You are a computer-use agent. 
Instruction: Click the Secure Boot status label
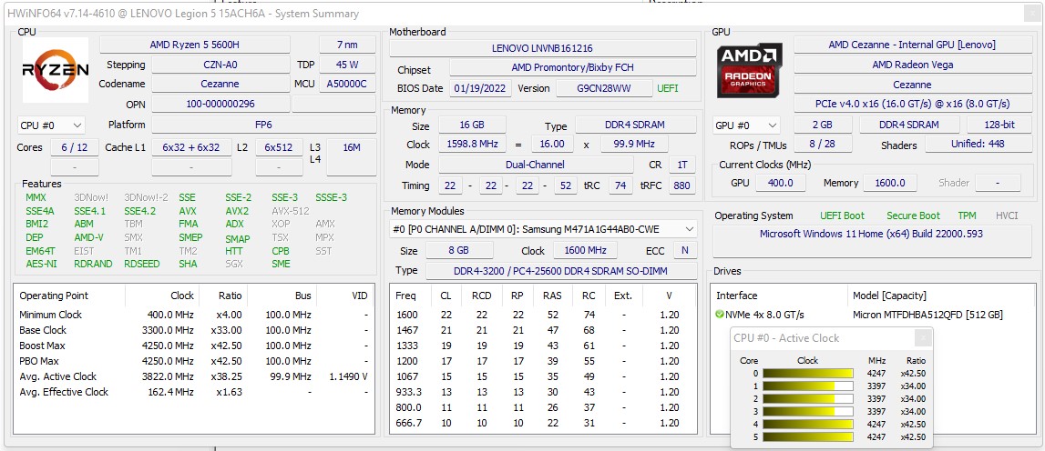point(913,215)
